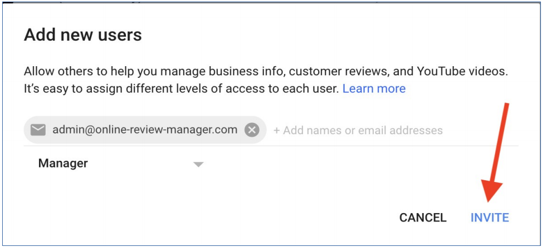This screenshot has width=542, height=247.
Task: Focus the Add names or email addresses field
Action: click(x=362, y=131)
